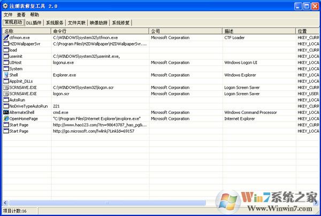Click the go.microsoft.com fwlink URL
This screenshot has width=321, height=216.
[94, 131]
